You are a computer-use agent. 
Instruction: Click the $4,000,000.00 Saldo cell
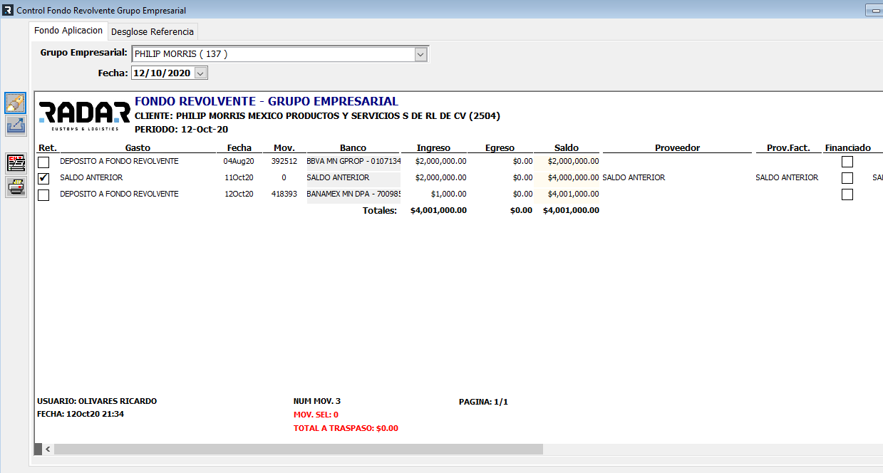coord(574,177)
